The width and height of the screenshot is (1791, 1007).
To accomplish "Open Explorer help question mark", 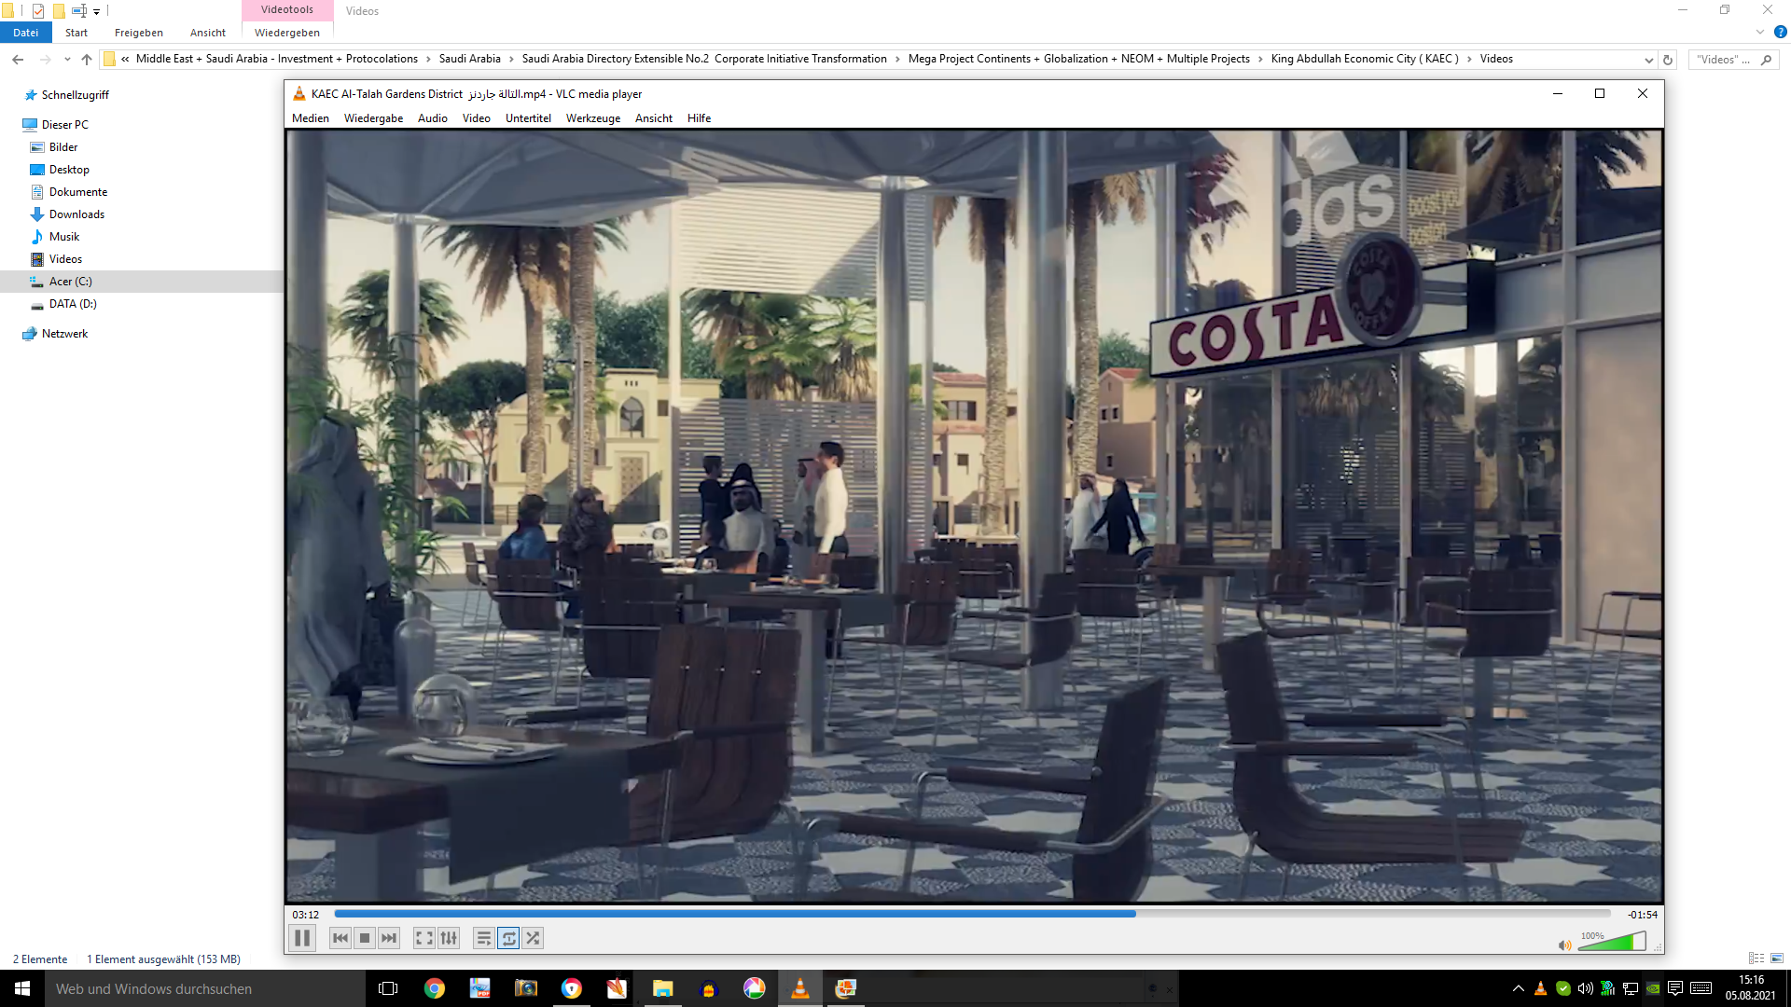I will pos(1780,32).
